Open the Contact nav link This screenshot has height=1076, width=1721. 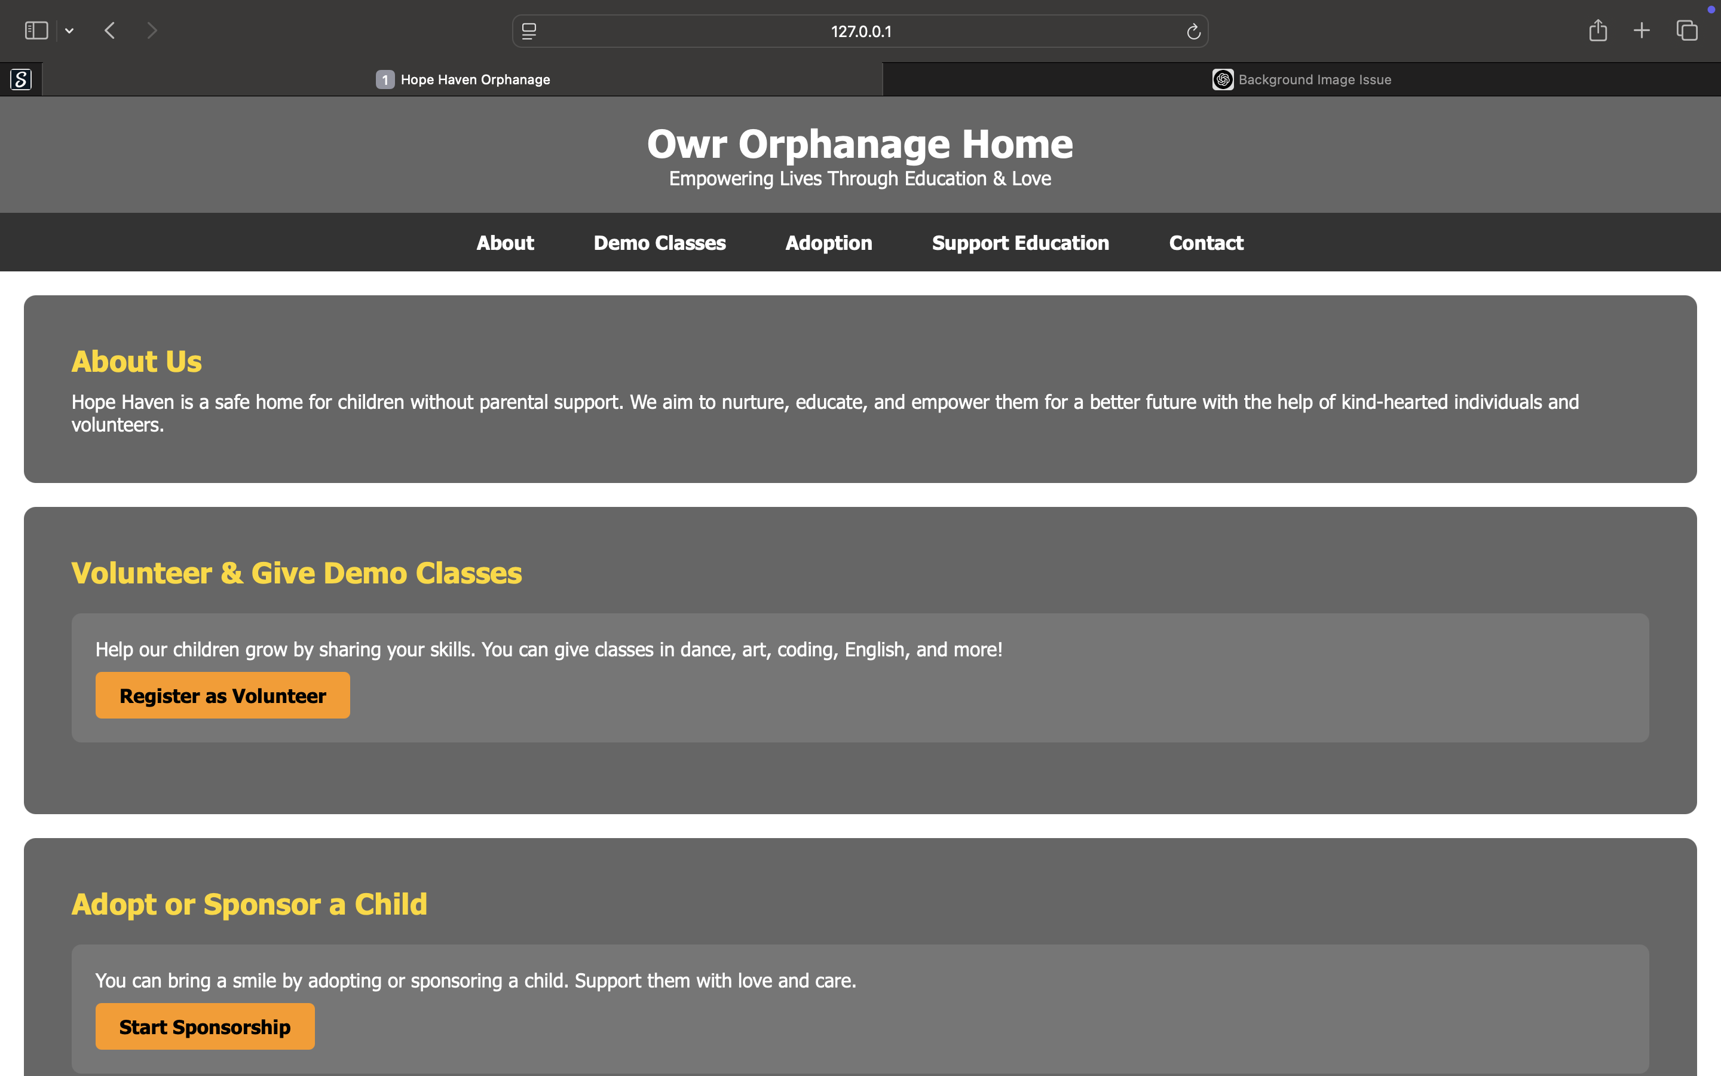1206,243
